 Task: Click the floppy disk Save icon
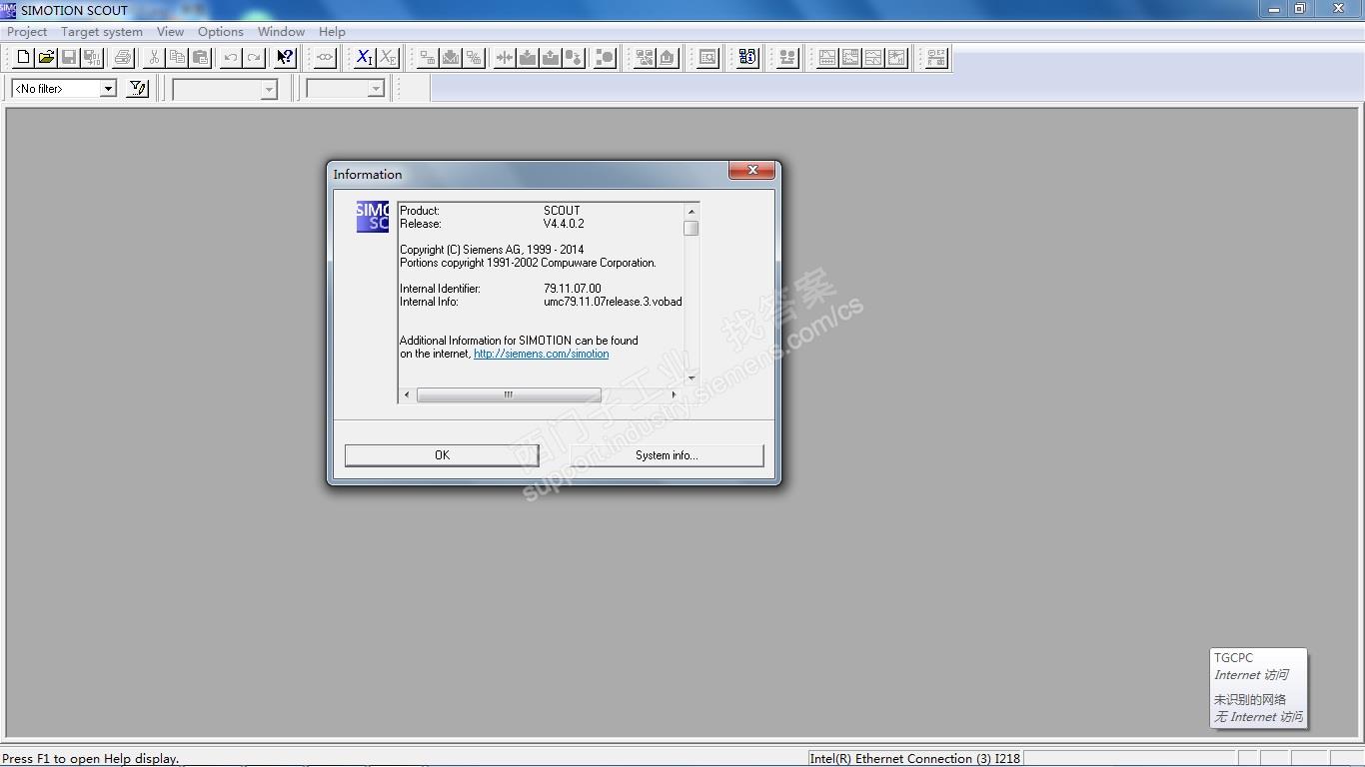(69, 58)
